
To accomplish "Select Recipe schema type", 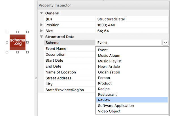I will 104,89.
